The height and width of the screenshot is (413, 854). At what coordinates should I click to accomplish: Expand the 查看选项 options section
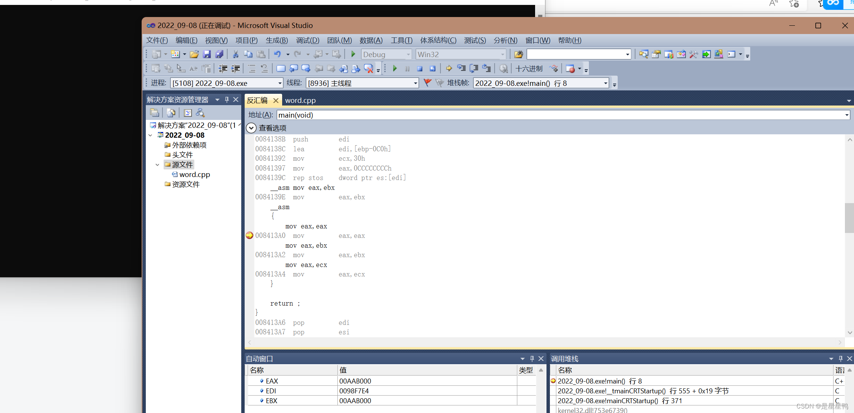pyautogui.click(x=251, y=128)
